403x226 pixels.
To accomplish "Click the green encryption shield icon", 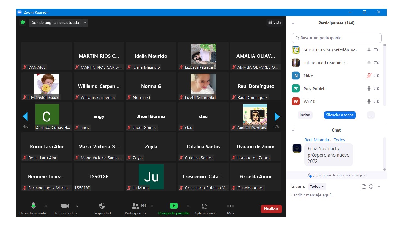I will click(23, 23).
